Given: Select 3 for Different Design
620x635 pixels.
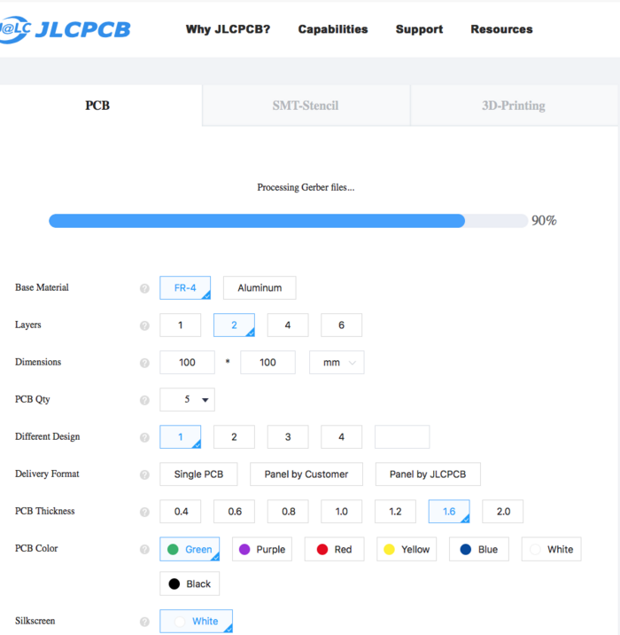Looking at the screenshot, I should point(288,436).
